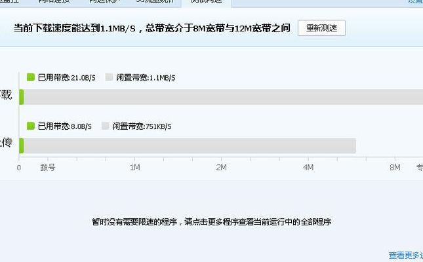Select the 闲置带宽:1.1MB/S legend text
The width and height of the screenshot is (423, 262).
point(146,78)
